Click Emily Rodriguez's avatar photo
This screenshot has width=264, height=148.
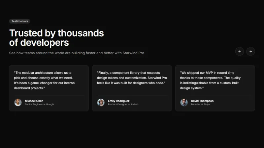pos(101,102)
